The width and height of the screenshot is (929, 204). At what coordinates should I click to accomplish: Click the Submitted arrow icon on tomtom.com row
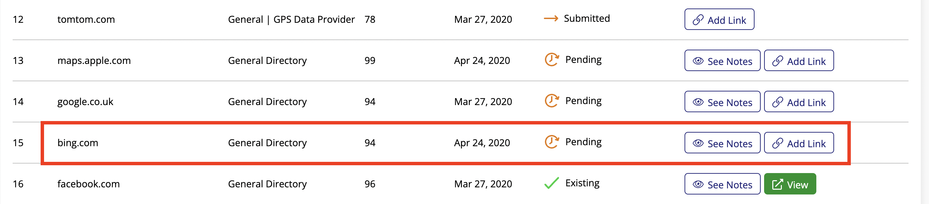[551, 18]
